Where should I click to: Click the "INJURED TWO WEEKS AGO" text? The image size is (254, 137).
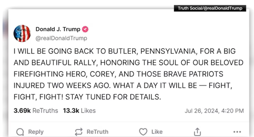click(62, 86)
